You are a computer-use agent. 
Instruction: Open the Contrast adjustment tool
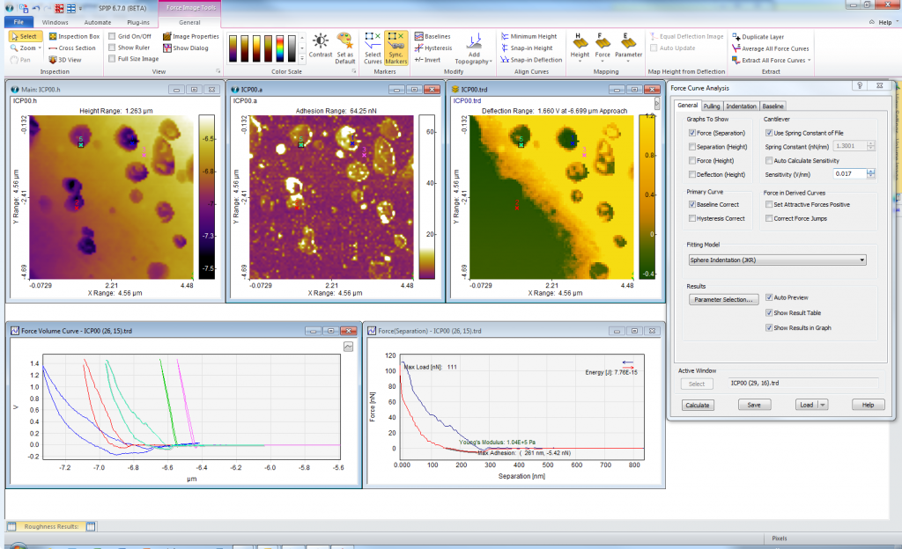(322, 46)
